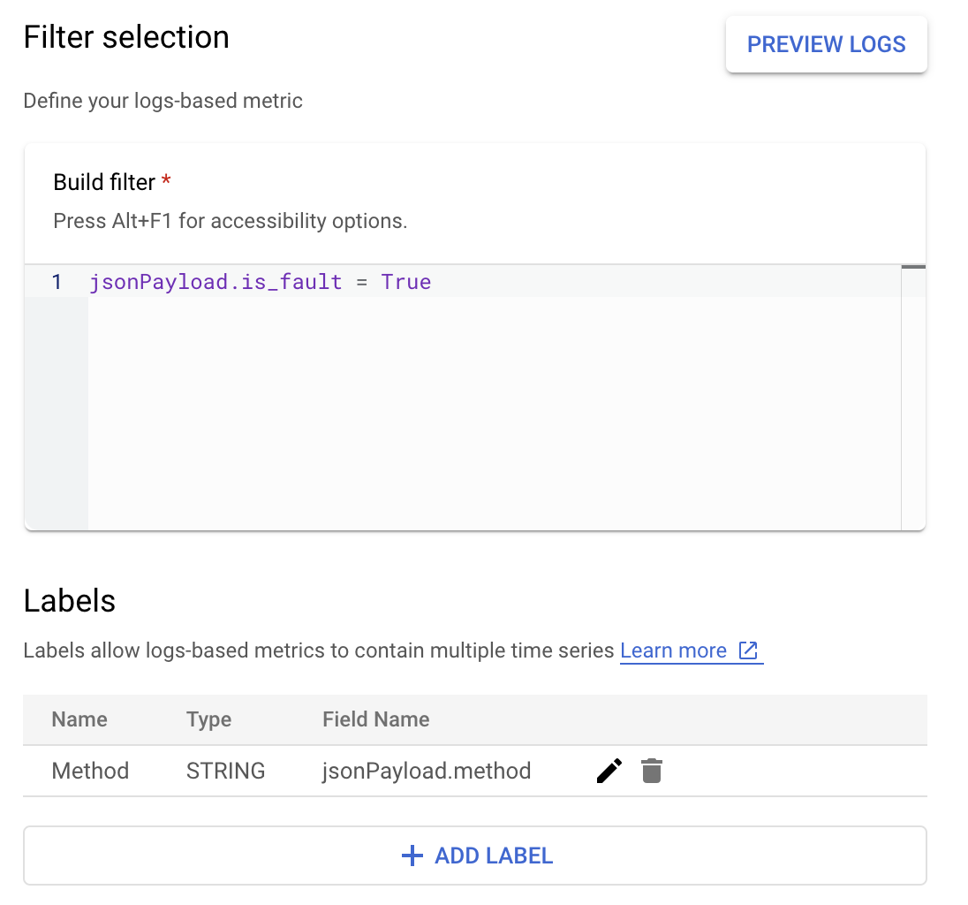Screen dimensions: 968x905
Task: Click the STRING type value for Method
Action: tap(225, 770)
